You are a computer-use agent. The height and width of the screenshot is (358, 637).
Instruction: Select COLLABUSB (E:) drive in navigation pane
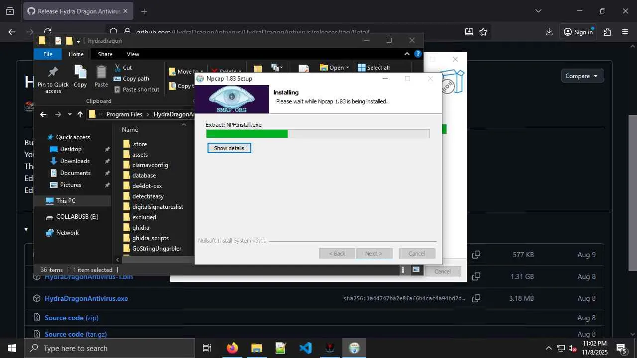tap(77, 217)
